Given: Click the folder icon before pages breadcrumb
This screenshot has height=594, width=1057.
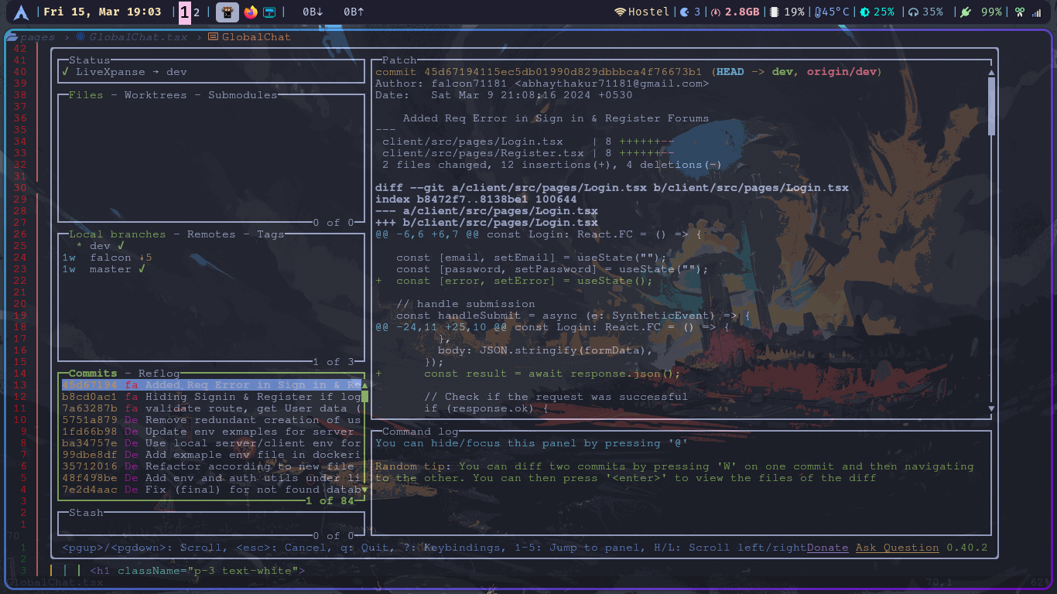Looking at the screenshot, I should pyautogui.click(x=13, y=36).
